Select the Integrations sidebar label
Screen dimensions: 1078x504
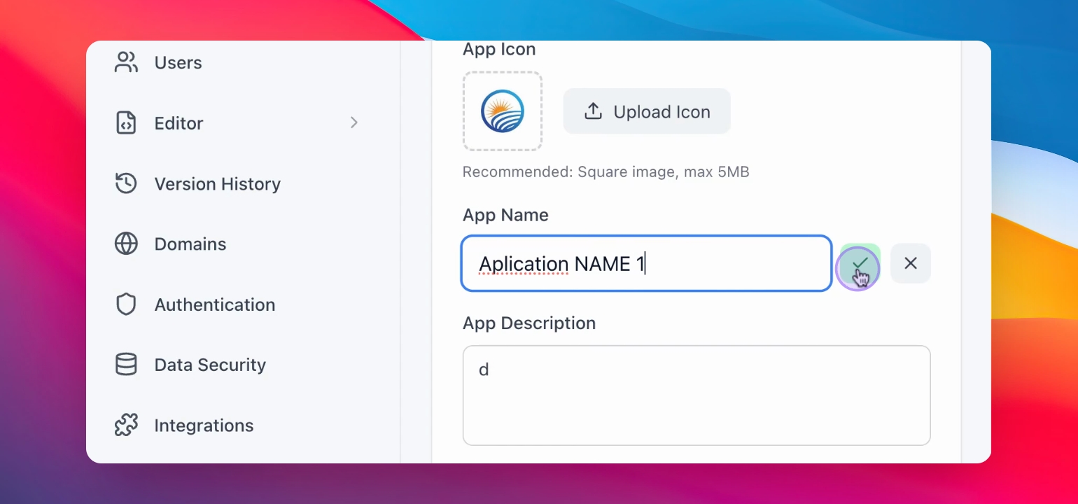coord(204,425)
